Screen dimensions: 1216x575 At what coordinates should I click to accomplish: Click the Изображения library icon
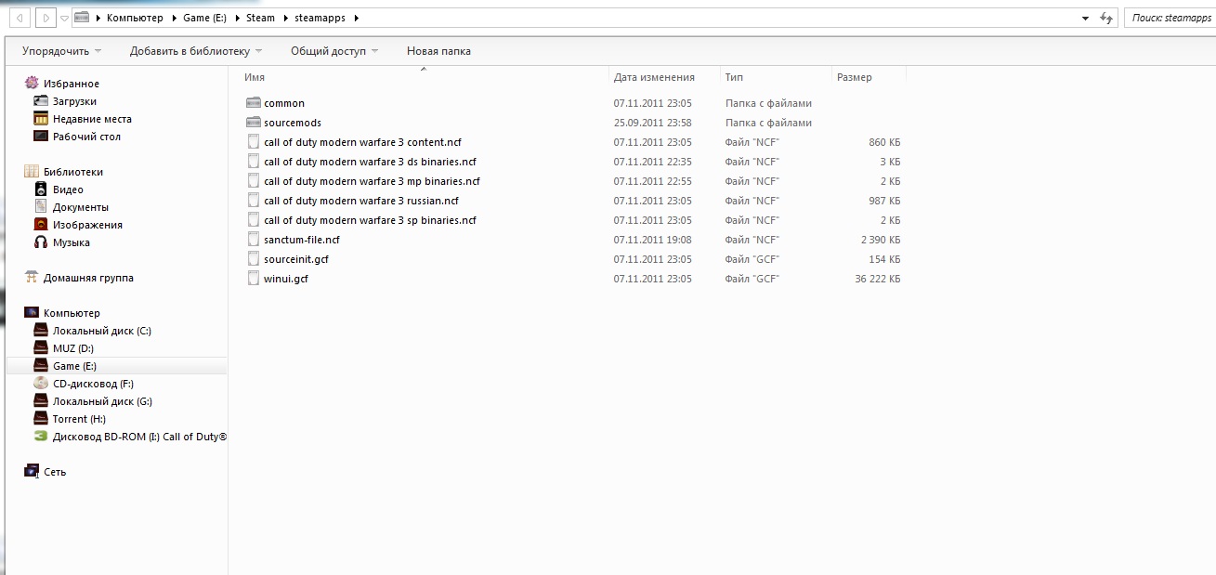click(x=41, y=225)
